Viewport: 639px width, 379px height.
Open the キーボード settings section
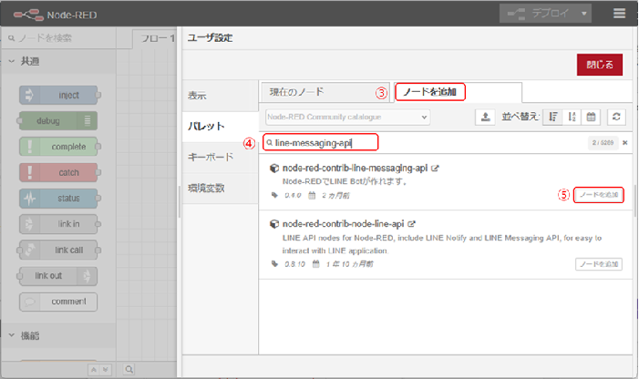pos(211,157)
